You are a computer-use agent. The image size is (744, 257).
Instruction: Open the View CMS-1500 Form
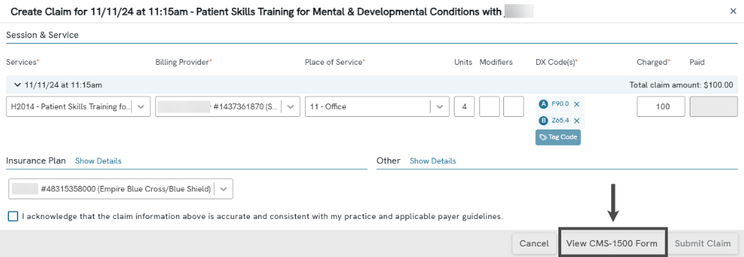coord(612,244)
